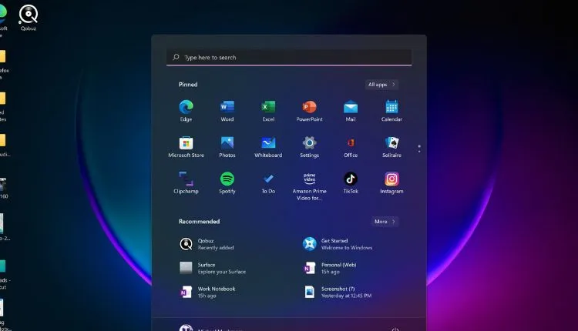
Task: Click the Type here to search box
Action: pos(289,58)
